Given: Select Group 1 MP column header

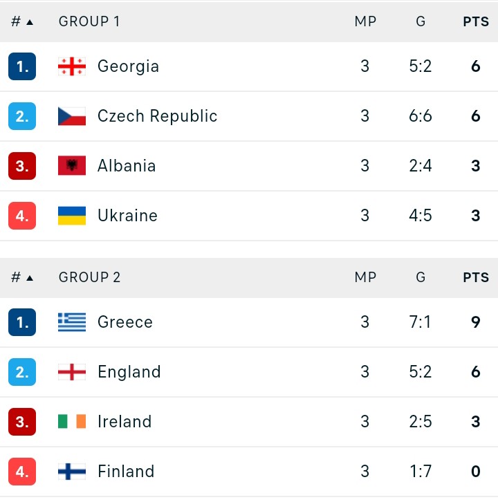Looking at the screenshot, I should pyautogui.click(x=365, y=21).
